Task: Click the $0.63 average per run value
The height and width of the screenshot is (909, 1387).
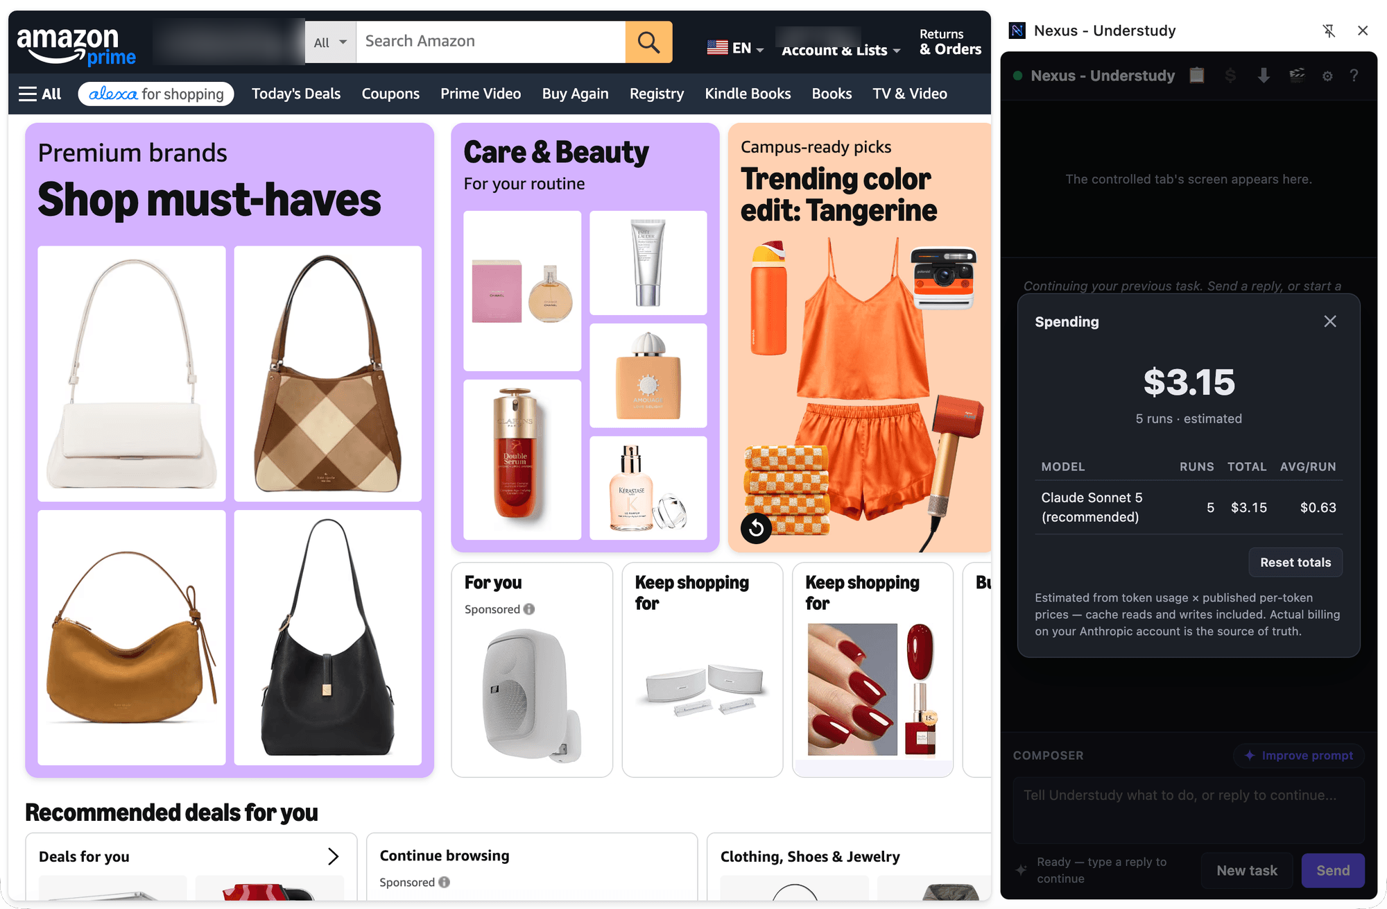Action: [x=1318, y=507]
